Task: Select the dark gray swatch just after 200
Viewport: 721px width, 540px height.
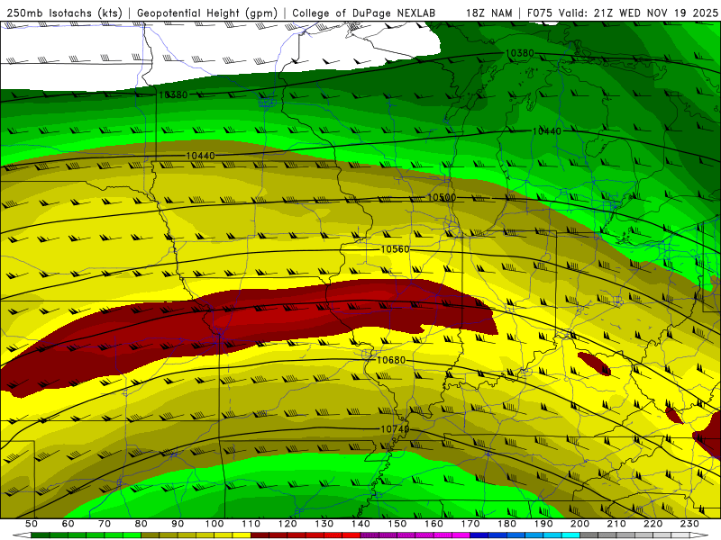Action: point(589,535)
